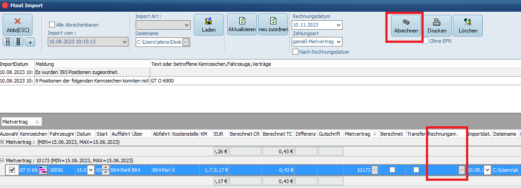Click the small plus button below Abbr(ESC)

tap(29, 42)
